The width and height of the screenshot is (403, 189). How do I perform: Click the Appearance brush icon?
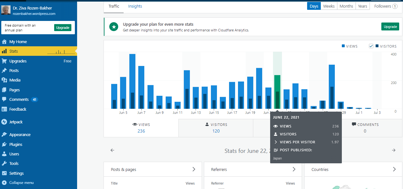tap(4, 134)
